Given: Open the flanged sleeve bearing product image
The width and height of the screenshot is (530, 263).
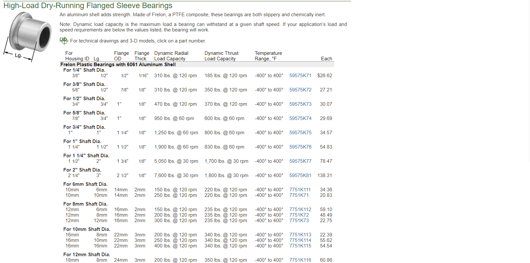Looking at the screenshot, I should point(28,36).
